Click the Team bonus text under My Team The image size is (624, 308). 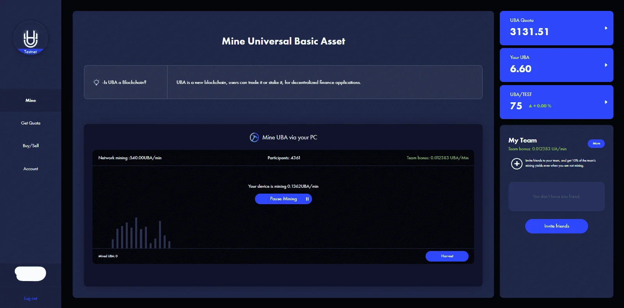537,149
